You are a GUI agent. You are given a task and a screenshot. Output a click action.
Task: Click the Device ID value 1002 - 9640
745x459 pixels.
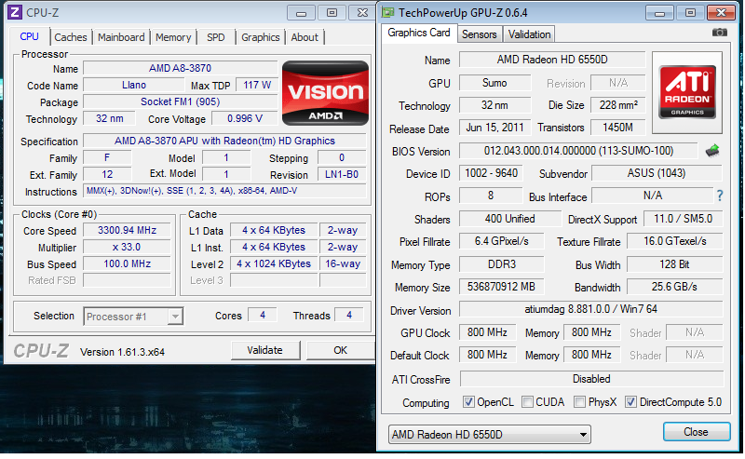(x=491, y=173)
